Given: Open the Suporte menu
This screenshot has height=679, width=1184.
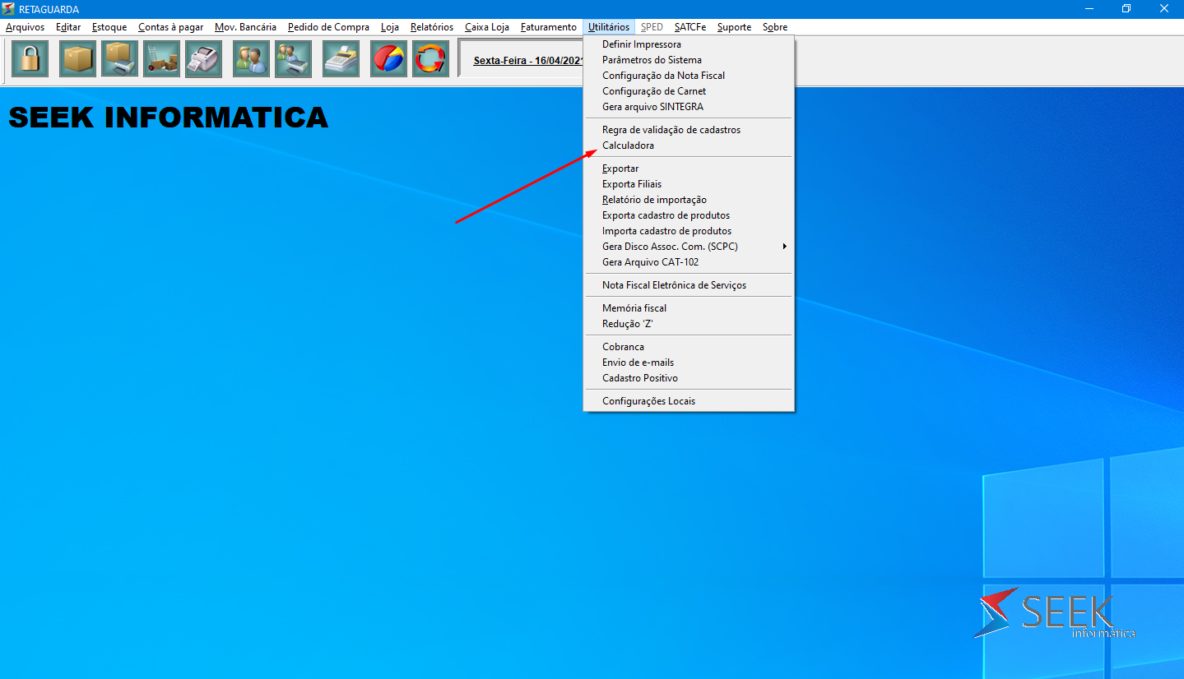Looking at the screenshot, I should pyautogui.click(x=734, y=27).
